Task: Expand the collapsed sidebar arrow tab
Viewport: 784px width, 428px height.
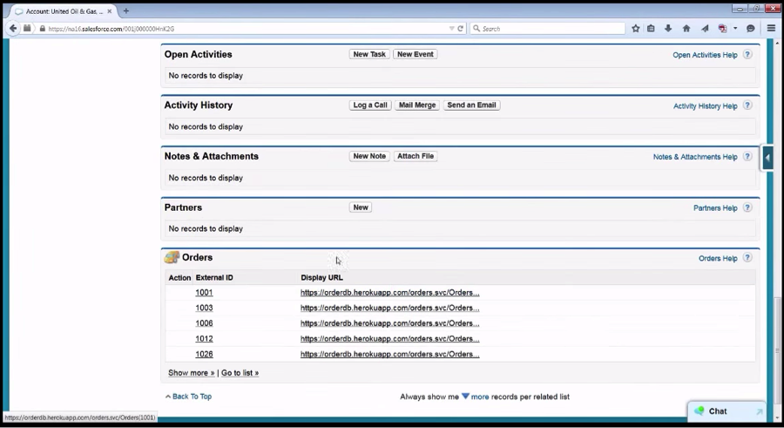Action: click(x=767, y=158)
